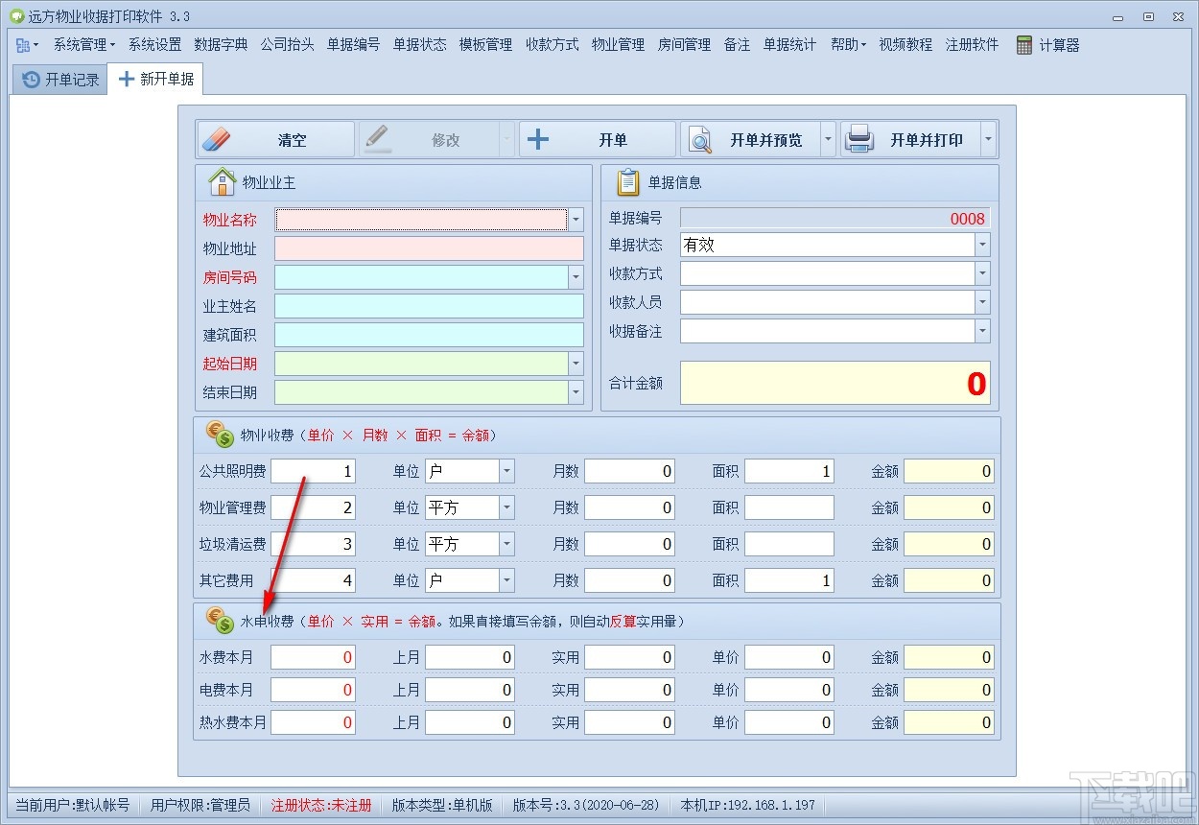Viewport: 1199px width, 825px height.
Task: Click the 物业地址 input field
Action: pyautogui.click(x=429, y=248)
